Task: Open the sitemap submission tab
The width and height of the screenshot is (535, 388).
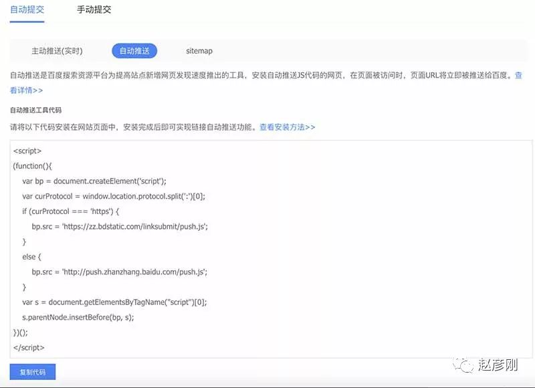Action: [x=199, y=51]
